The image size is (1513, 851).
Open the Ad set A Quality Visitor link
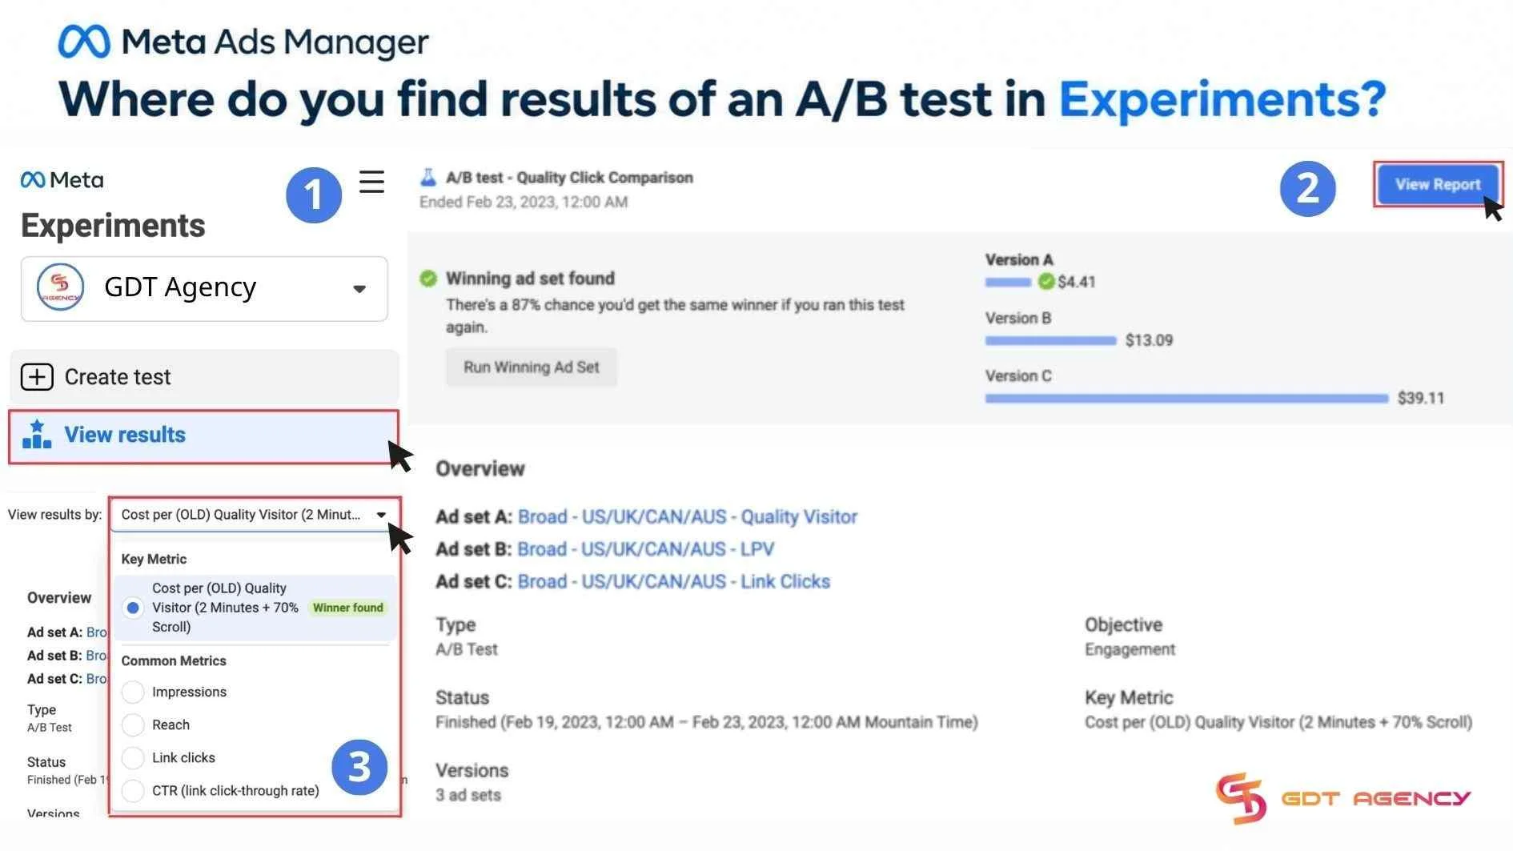(x=688, y=516)
